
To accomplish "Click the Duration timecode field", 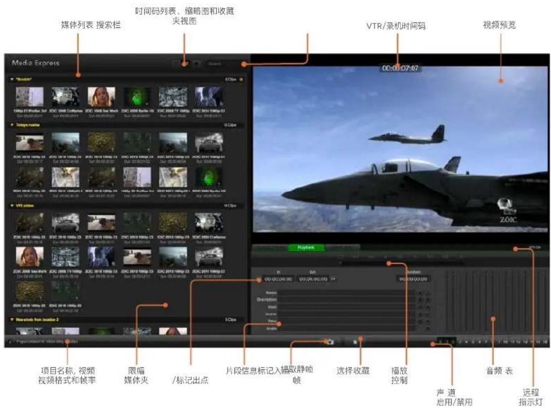I will [413, 279].
